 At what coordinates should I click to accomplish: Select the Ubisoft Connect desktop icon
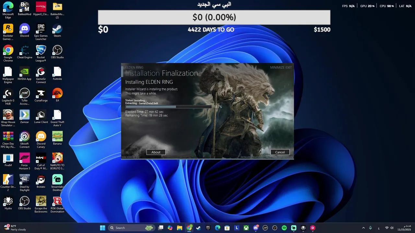[25, 140]
